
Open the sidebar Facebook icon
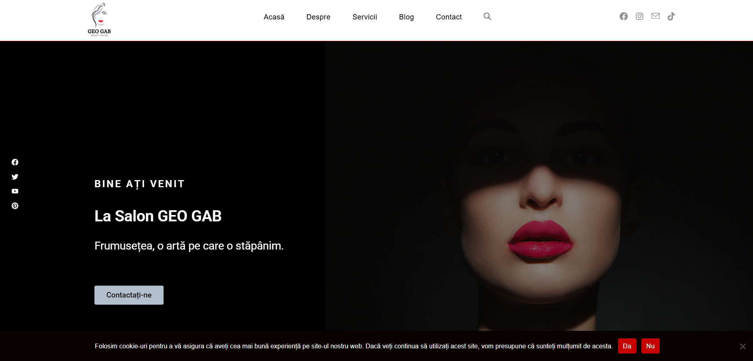tap(15, 162)
